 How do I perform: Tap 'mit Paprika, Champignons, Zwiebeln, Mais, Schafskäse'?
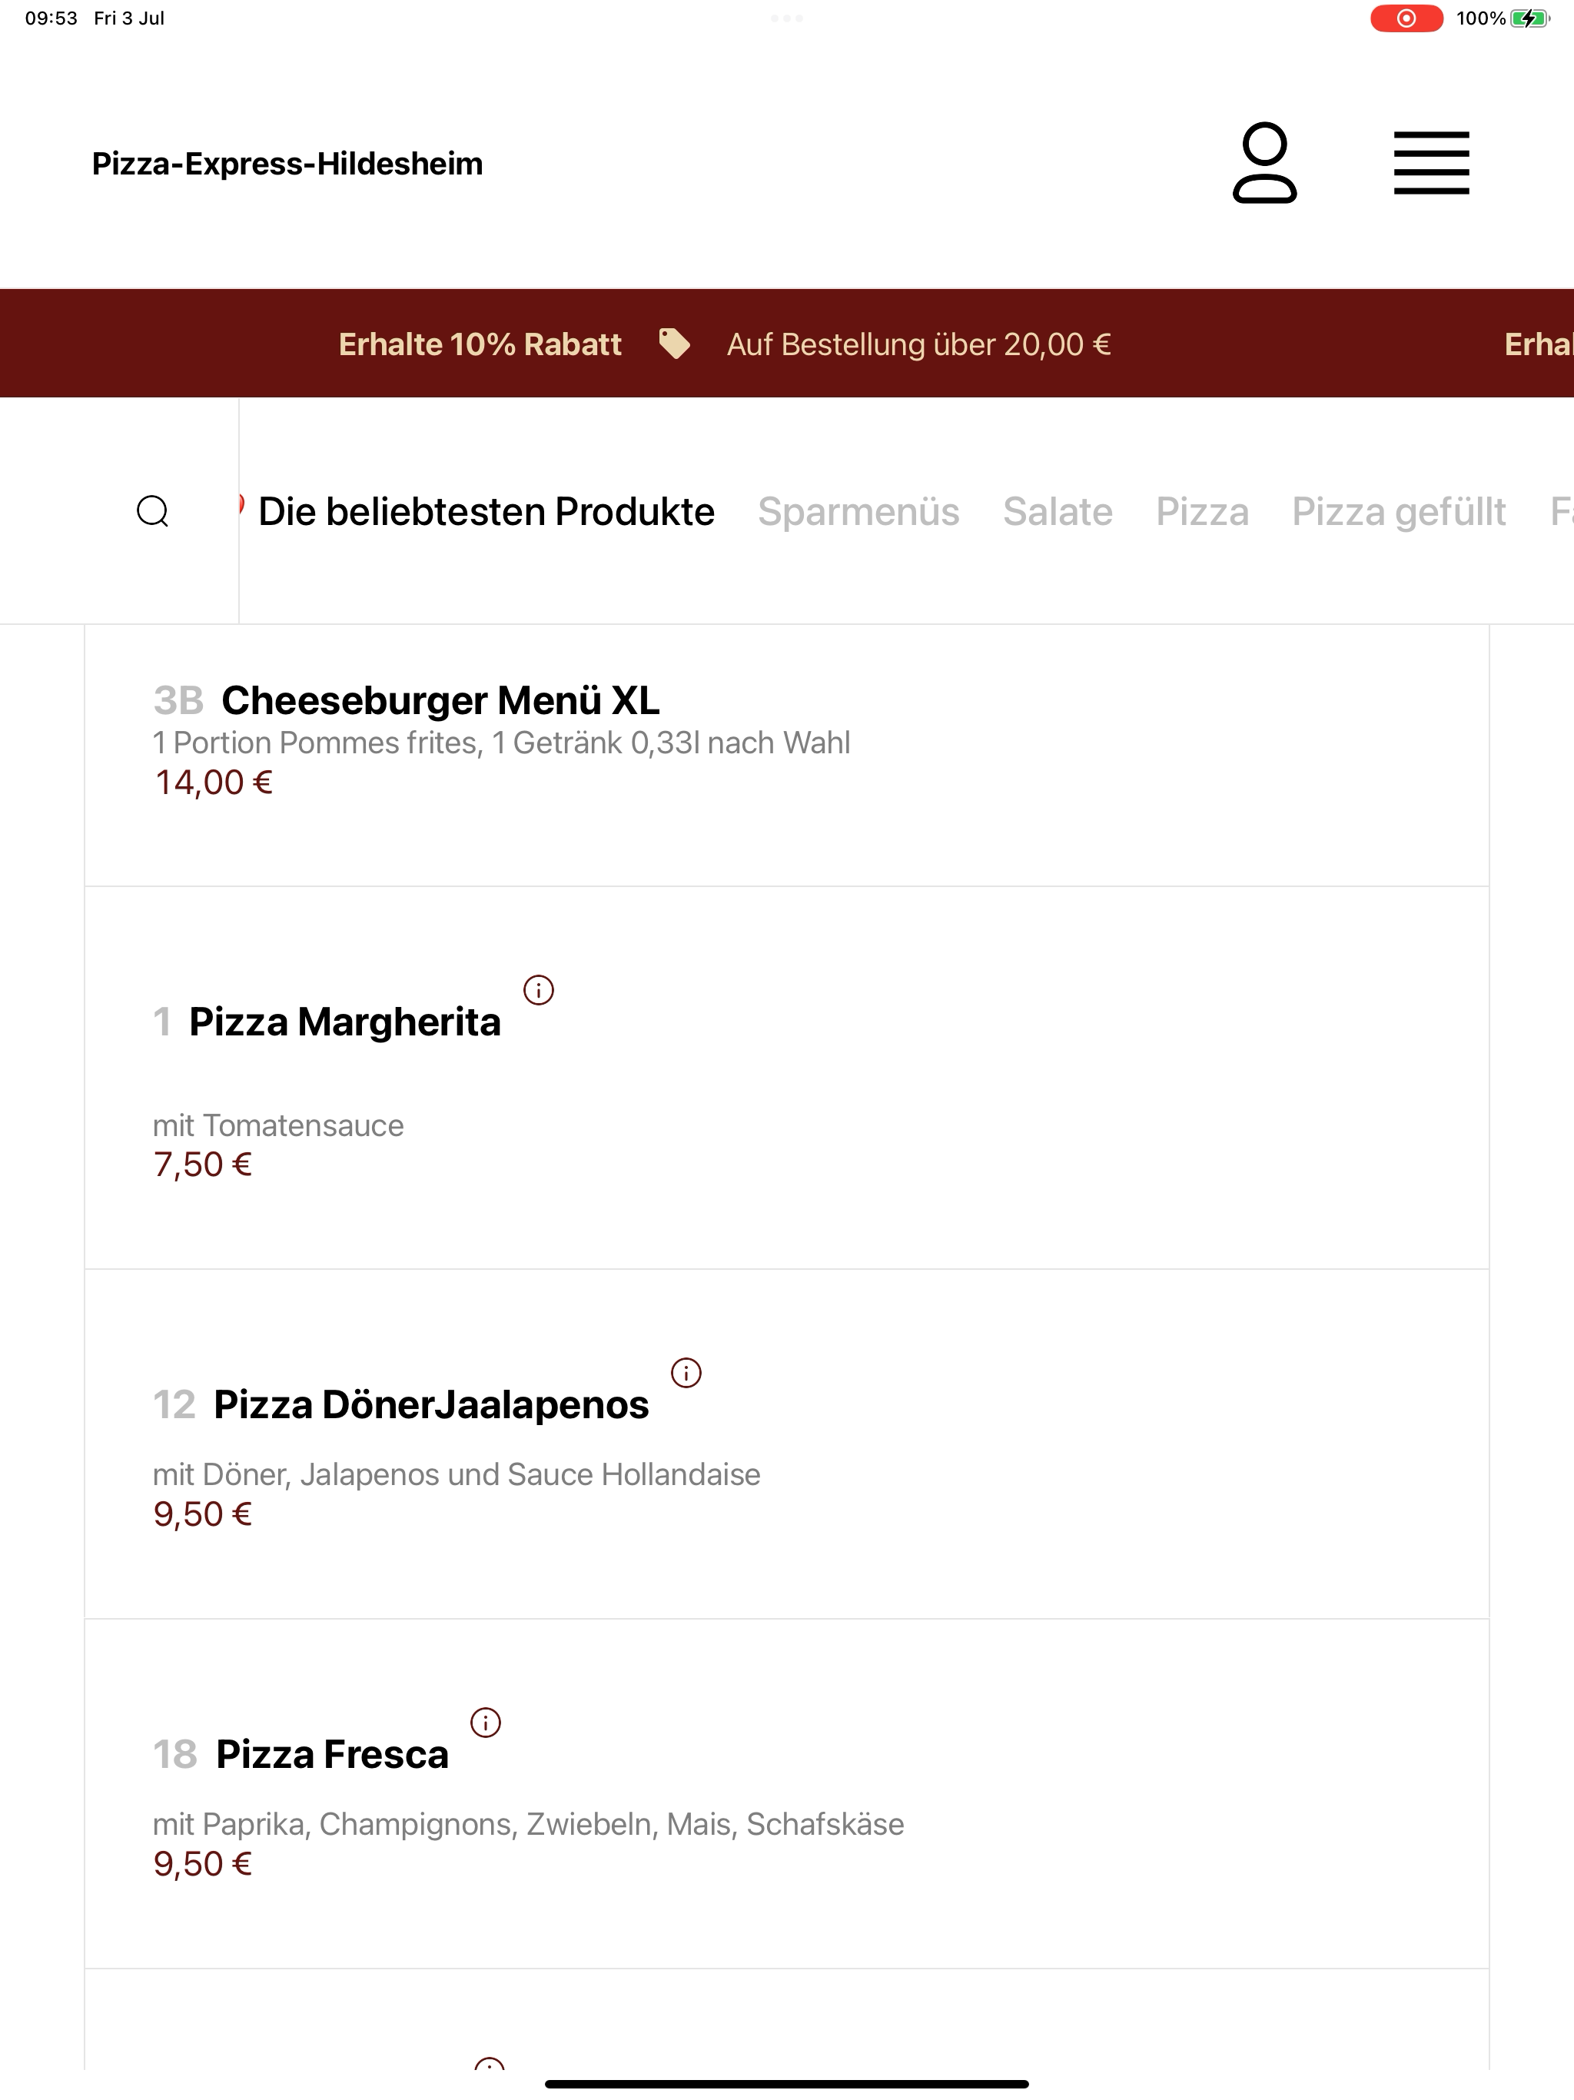pos(528,1824)
